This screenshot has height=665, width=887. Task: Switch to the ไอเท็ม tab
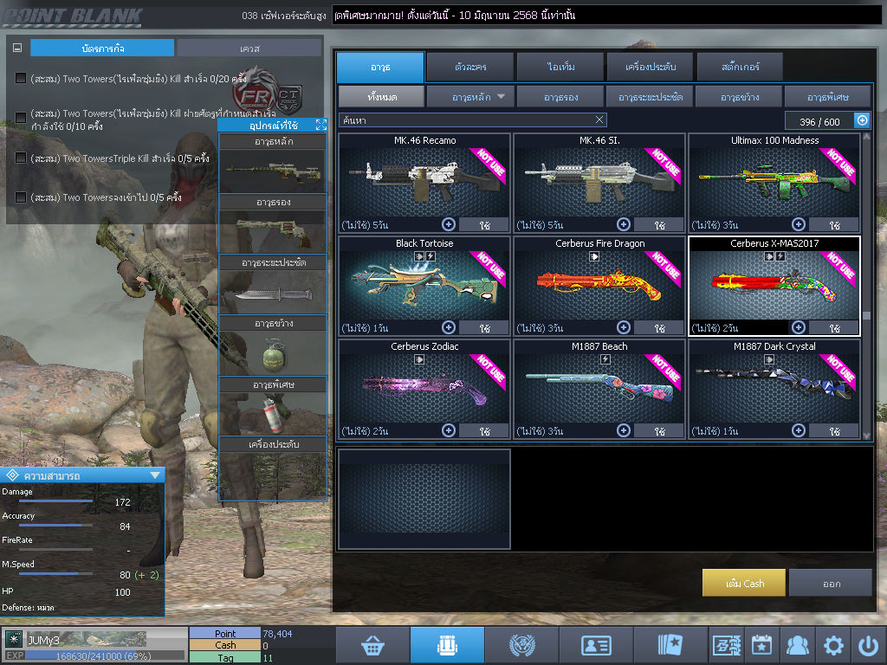click(x=560, y=67)
